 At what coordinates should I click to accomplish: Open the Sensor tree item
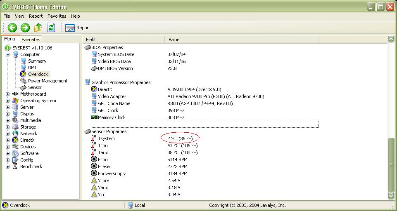tap(35, 87)
